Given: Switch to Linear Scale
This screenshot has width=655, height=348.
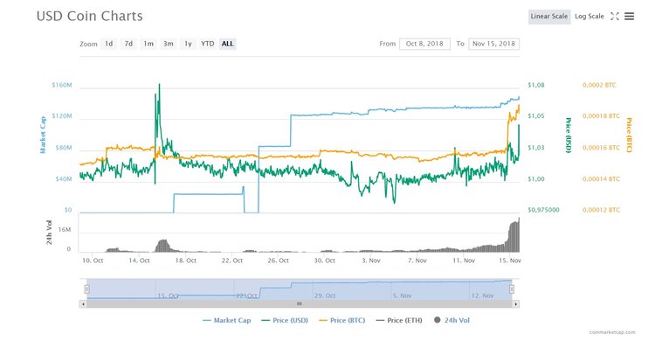Looking at the screenshot, I should (x=549, y=17).
